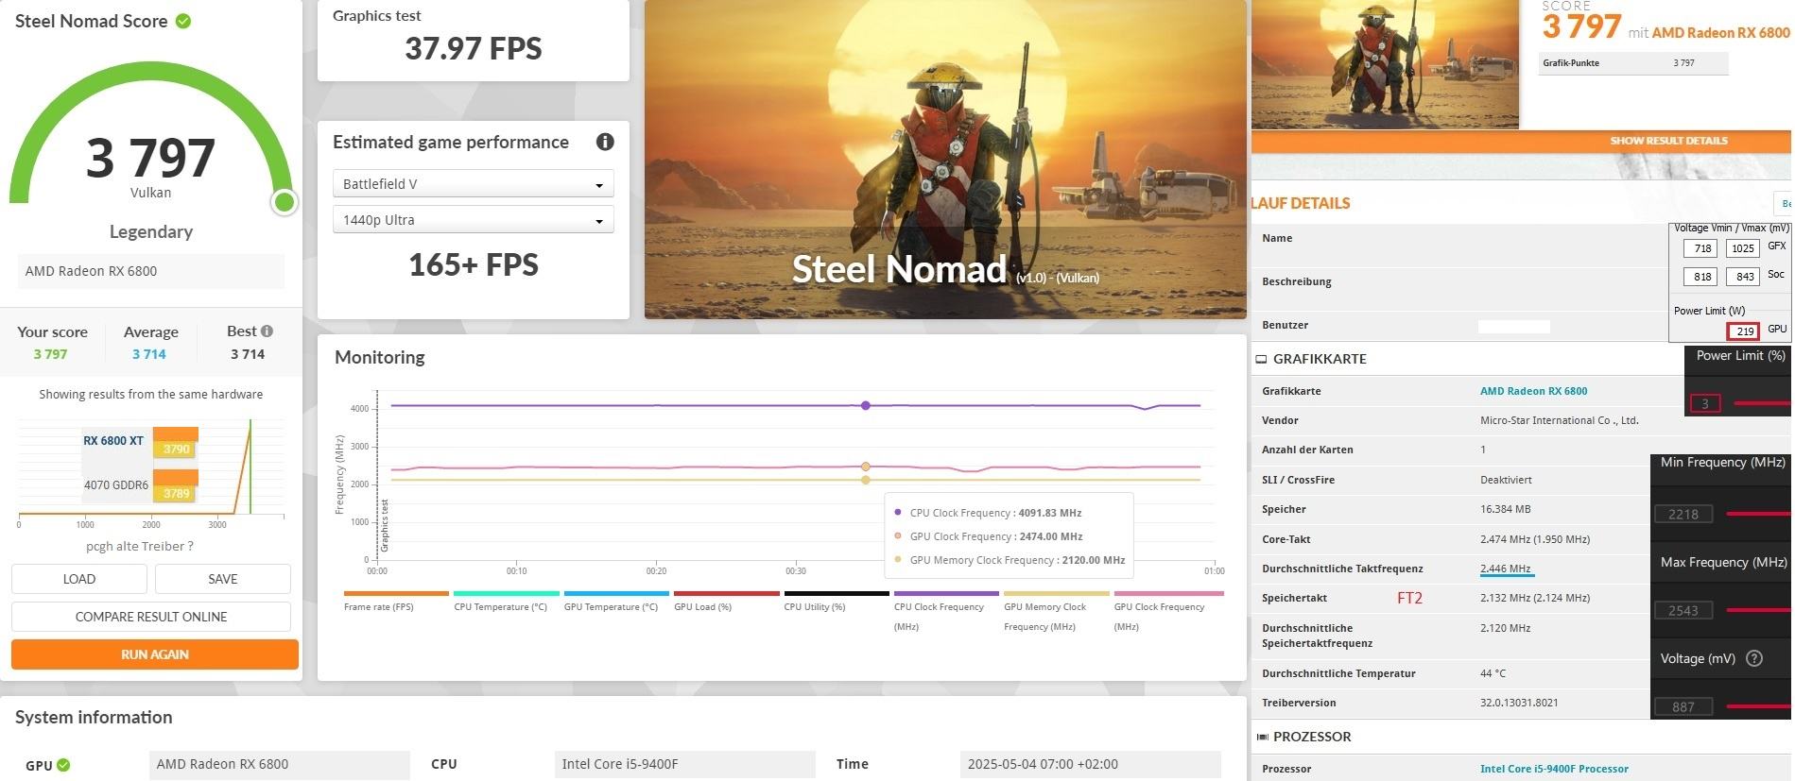The width and height of the screenshot is (1795, 781).
Task: Collapse the GRAFIKKARTE section icon
Action: point(1261,359)
